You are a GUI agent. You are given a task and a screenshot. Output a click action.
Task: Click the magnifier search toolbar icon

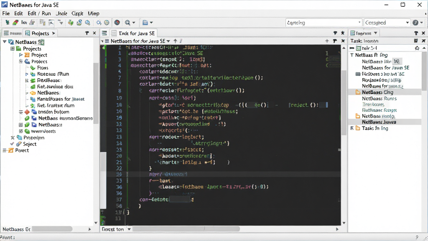coord(127,23)
